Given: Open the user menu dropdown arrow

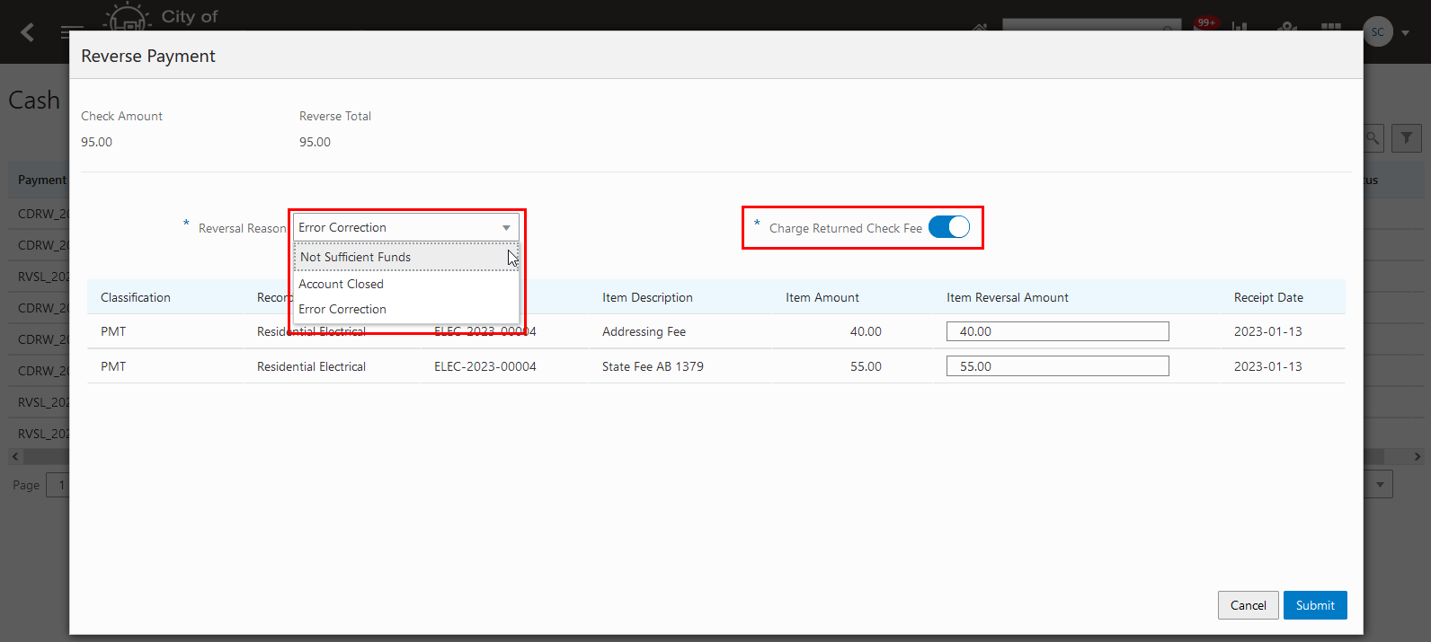Looking at the screenshot, I should 1406,33.
